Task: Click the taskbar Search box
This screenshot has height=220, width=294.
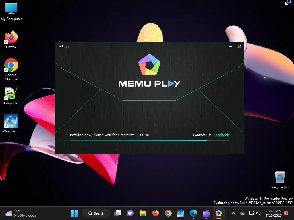Action: pos(96,213)
